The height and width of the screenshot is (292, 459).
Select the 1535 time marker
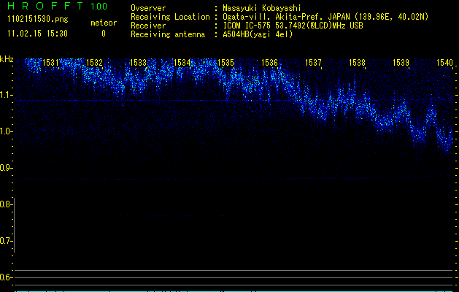225,64
